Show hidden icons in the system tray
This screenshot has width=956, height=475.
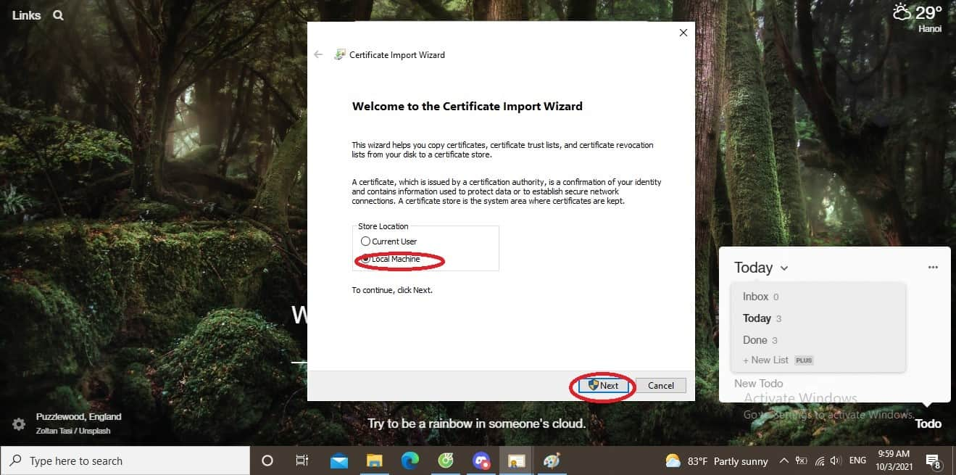783,460
